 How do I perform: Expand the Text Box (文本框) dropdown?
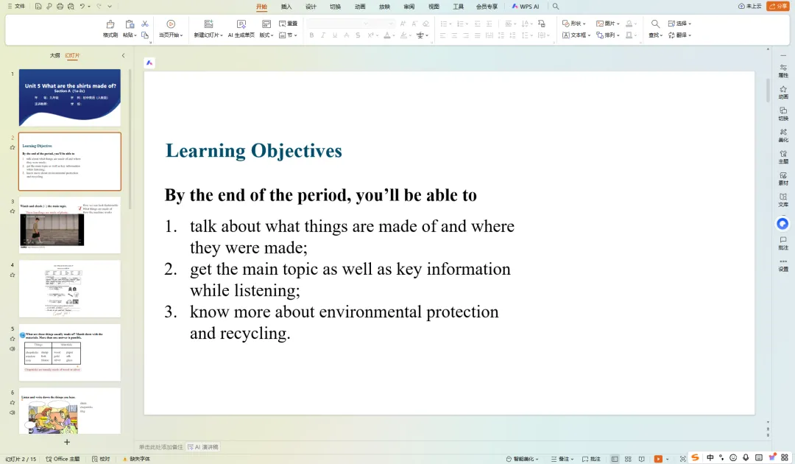point(576,35)
